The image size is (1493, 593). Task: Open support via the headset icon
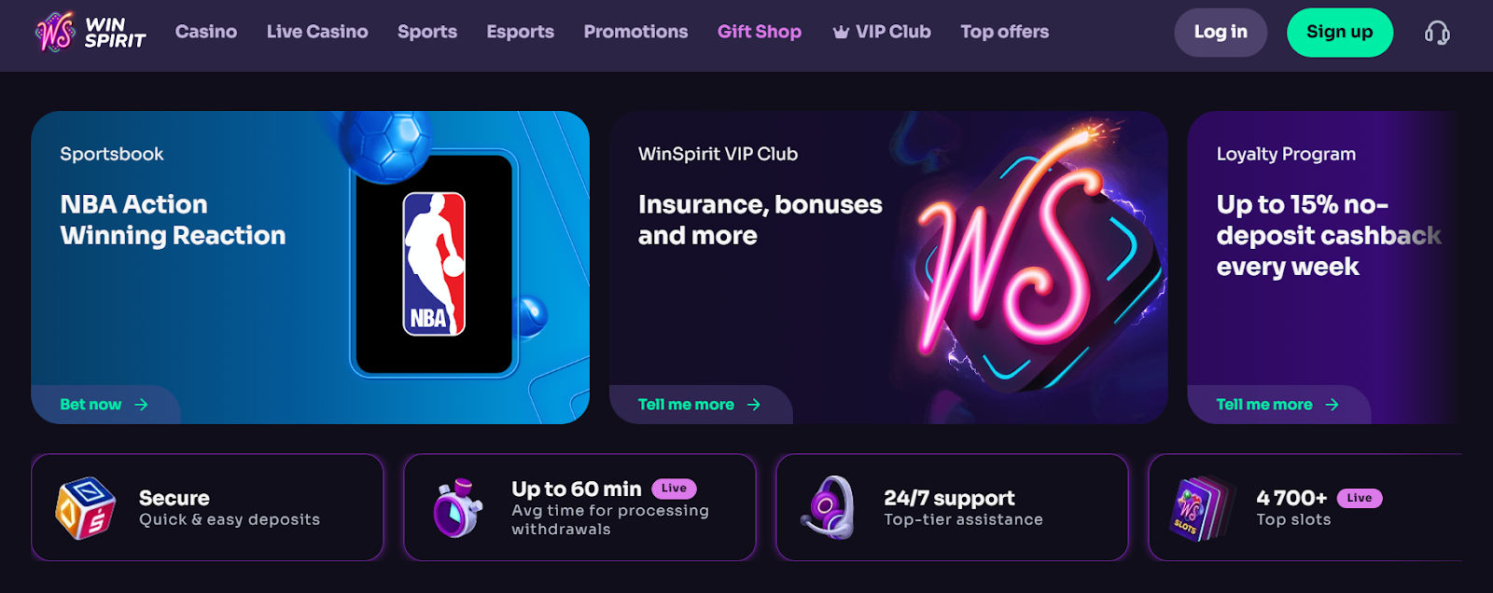click(1437, 33)
